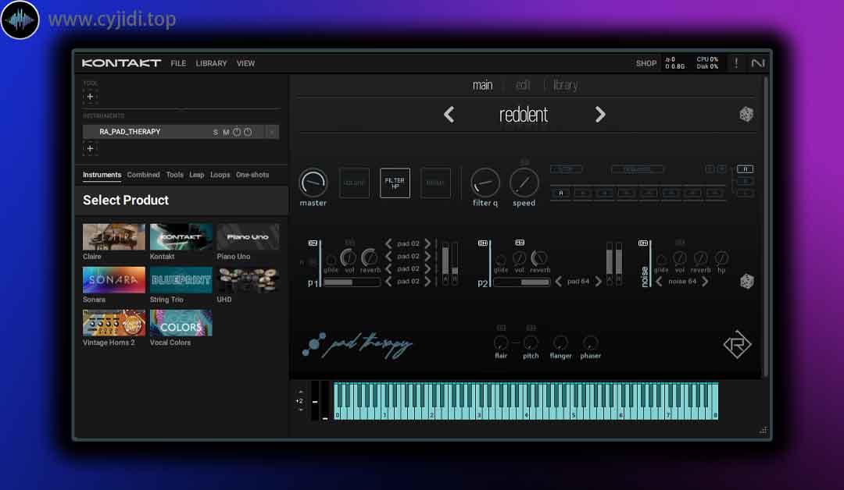
Task: Click the P1 glide knob
Action: pos(331,260)
